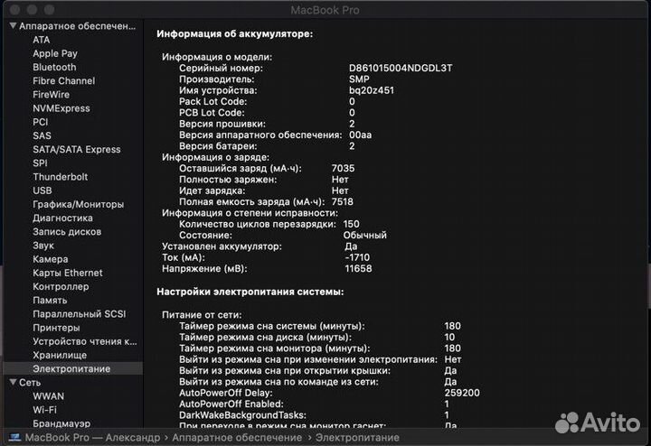Click the MacBook Pro computer icon in path bar
Viewport: 651px width, 446px height.
click(x=15, y=437)
